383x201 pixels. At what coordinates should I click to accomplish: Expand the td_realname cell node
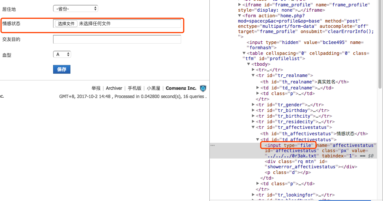(x=258, y=88)
